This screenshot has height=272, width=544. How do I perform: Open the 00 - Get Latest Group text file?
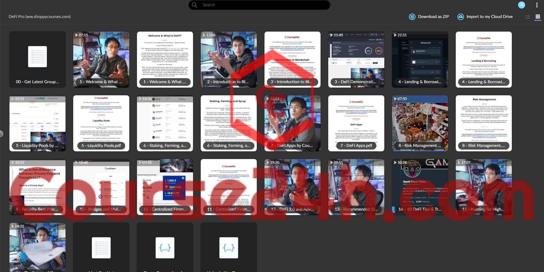click(x=37, y=60)
